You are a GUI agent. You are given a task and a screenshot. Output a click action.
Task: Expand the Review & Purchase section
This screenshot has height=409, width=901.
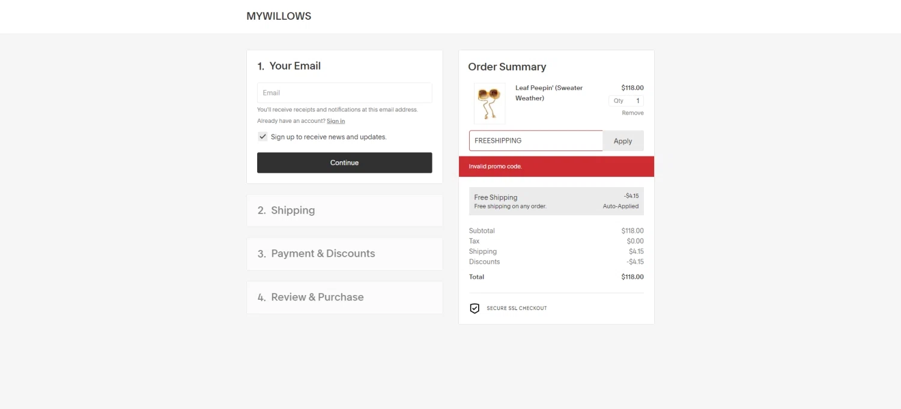(344, 297)
